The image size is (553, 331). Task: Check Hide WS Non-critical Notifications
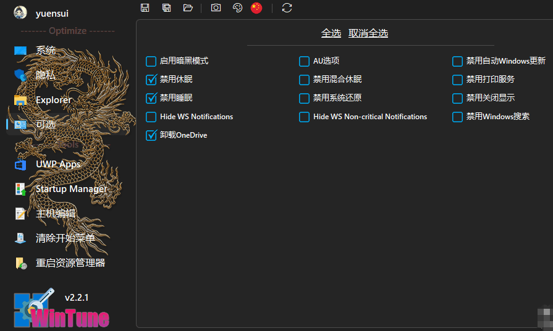tap(304, 117)
